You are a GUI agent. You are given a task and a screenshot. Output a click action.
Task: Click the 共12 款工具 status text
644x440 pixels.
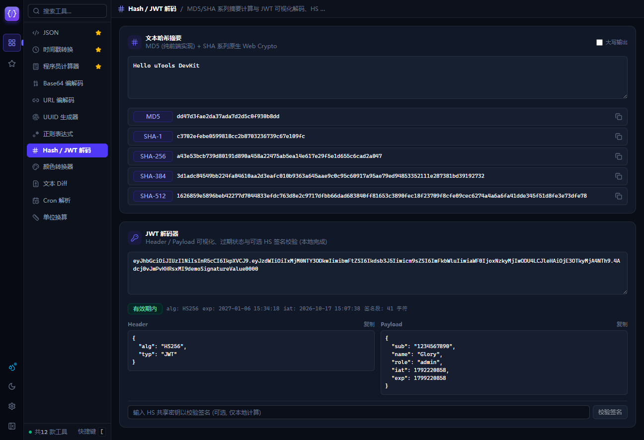(x=51, y=432)
